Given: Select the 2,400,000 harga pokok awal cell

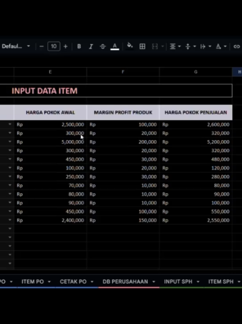Looking at the screenshot, I should (50, 220).
